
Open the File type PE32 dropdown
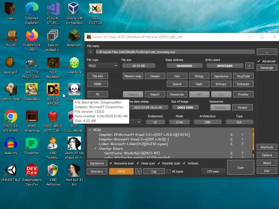pos(103,66)
